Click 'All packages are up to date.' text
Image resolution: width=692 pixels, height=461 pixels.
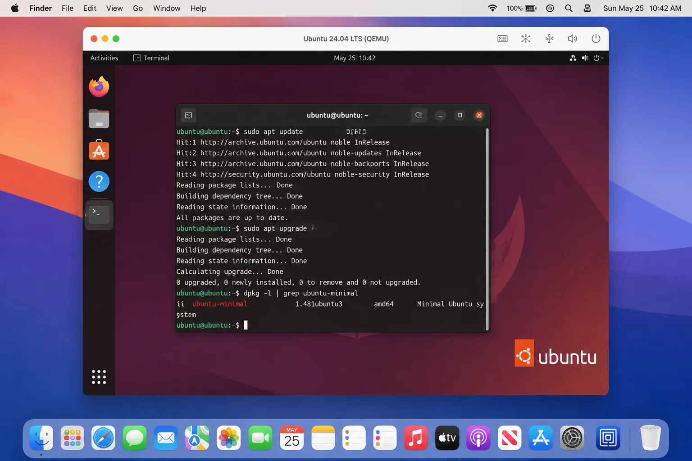[232, 217]
